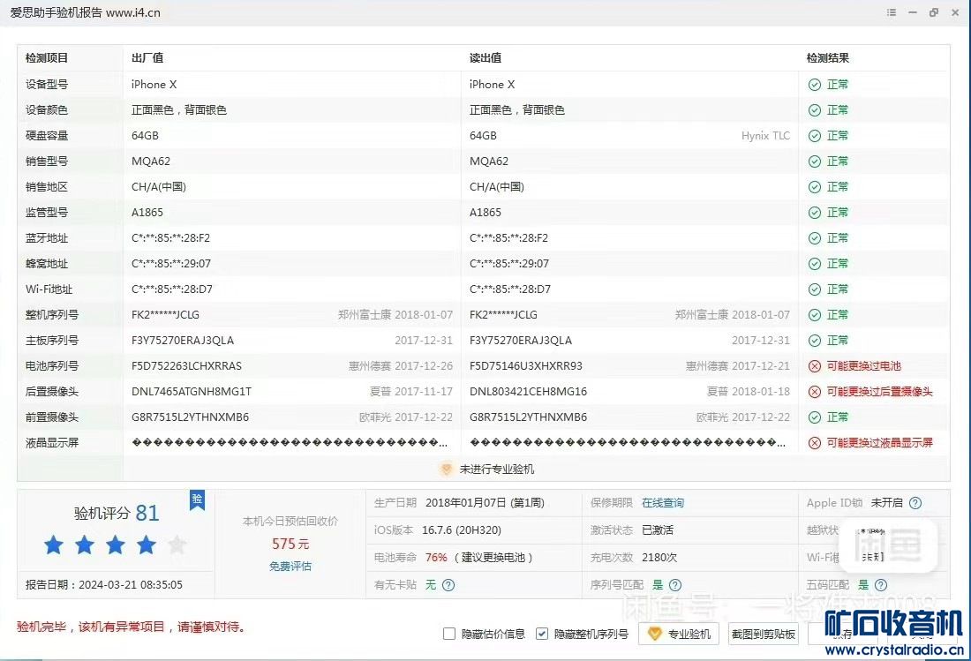Click the read rear camera serial DNL803421CEH8MG16
971x661 pixels.
click(528, 392)
